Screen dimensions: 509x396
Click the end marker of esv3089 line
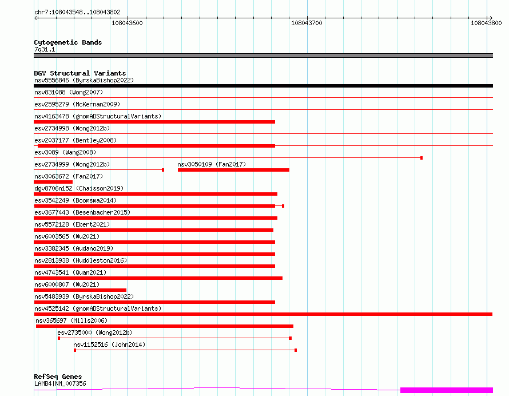coord(421,158)
